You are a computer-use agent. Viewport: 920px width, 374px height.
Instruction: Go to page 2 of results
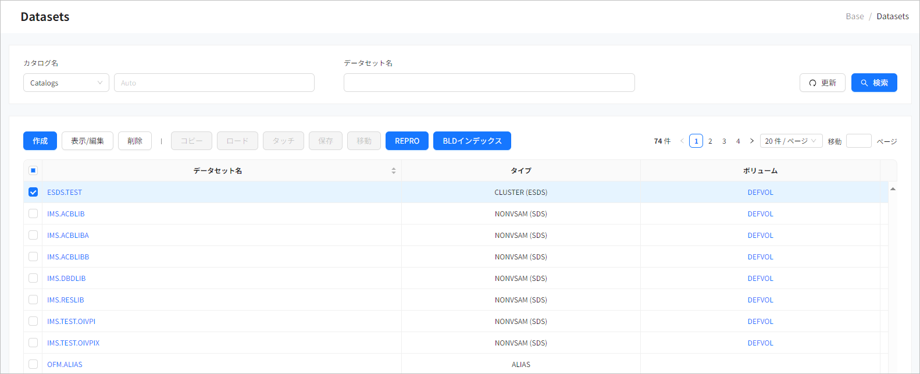coord(710,141)
